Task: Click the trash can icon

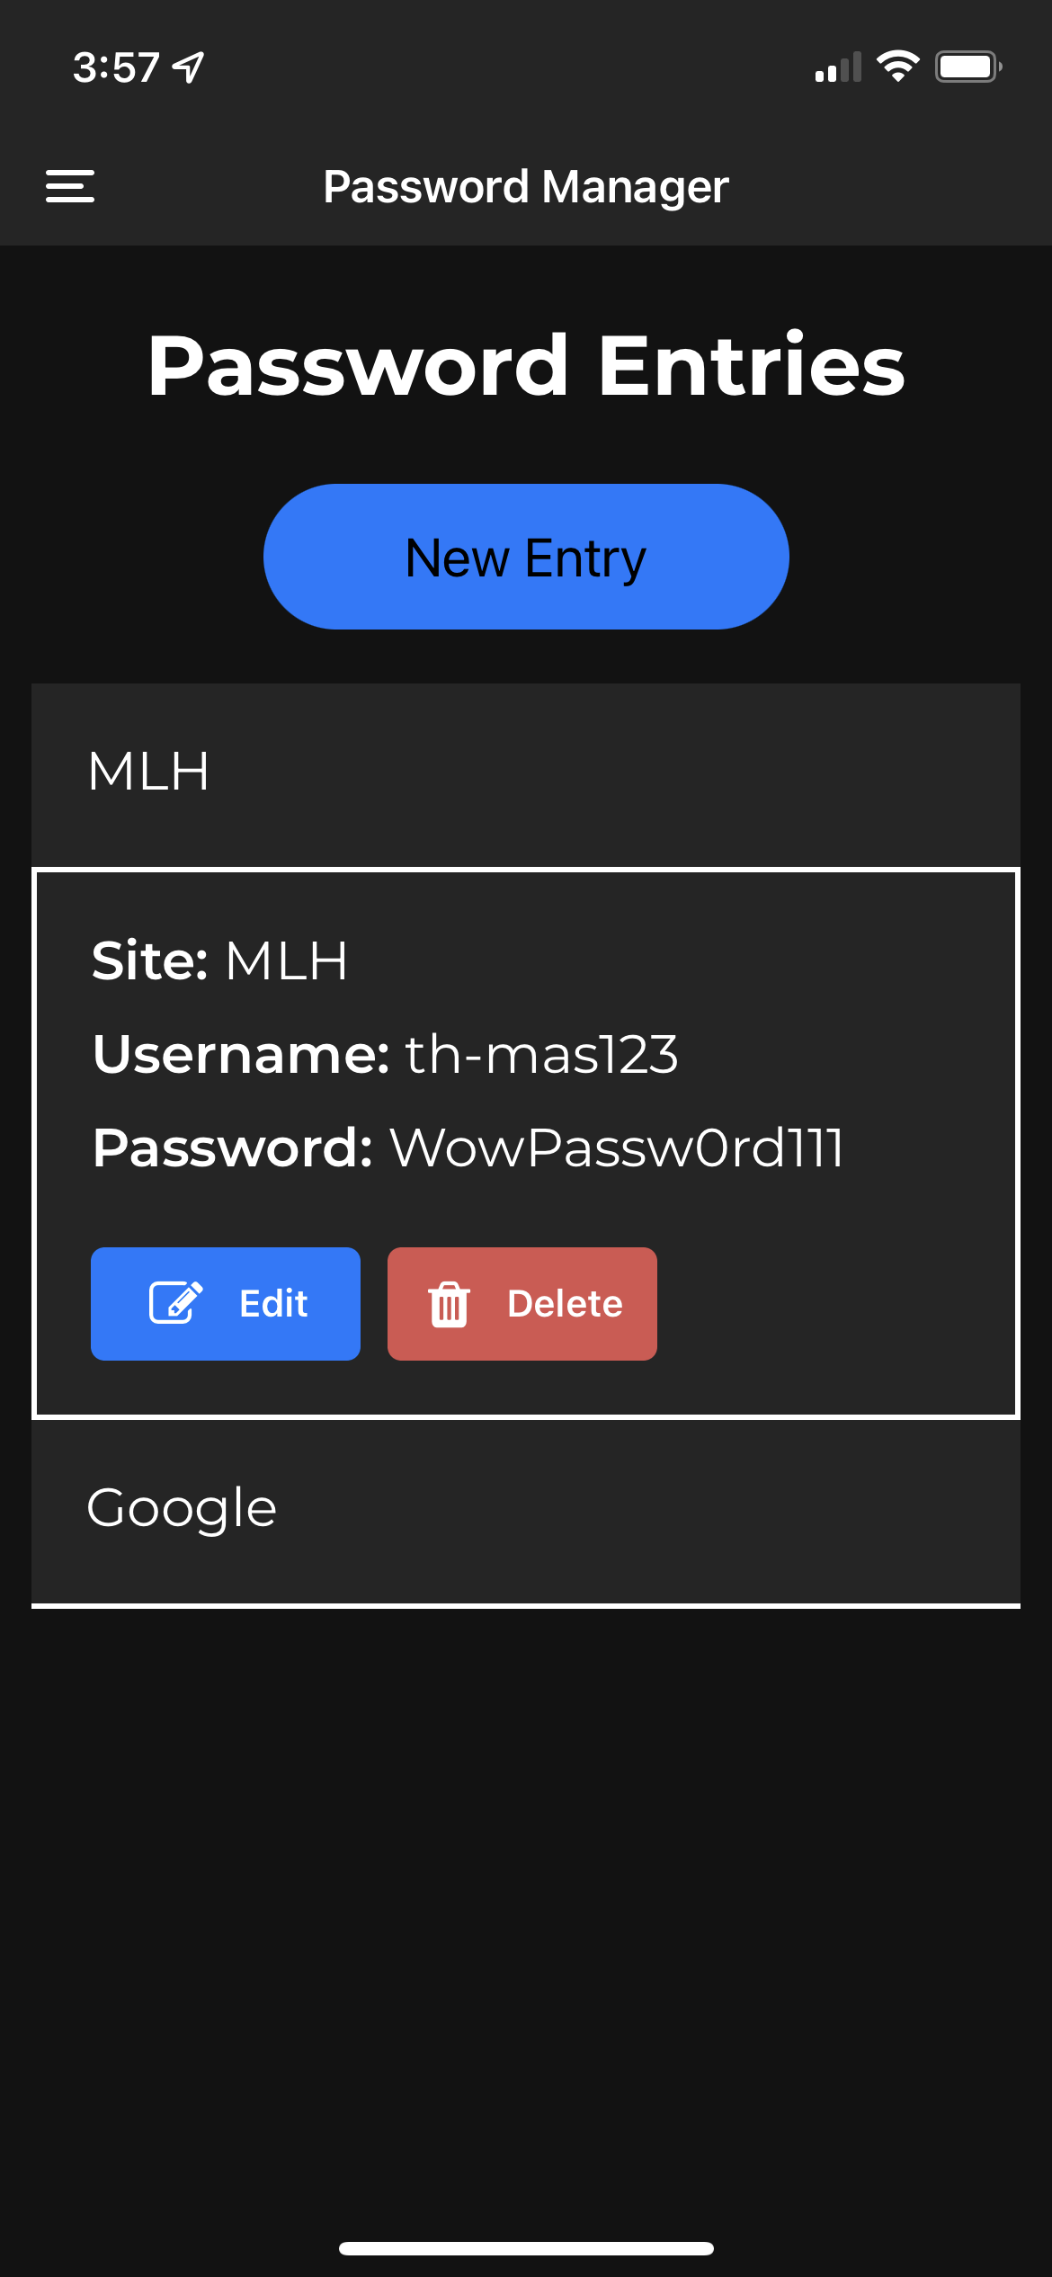Action: [x=449, y=1304]
